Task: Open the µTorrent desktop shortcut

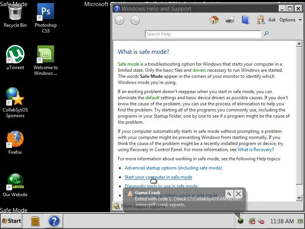Action: pos(15,58)
